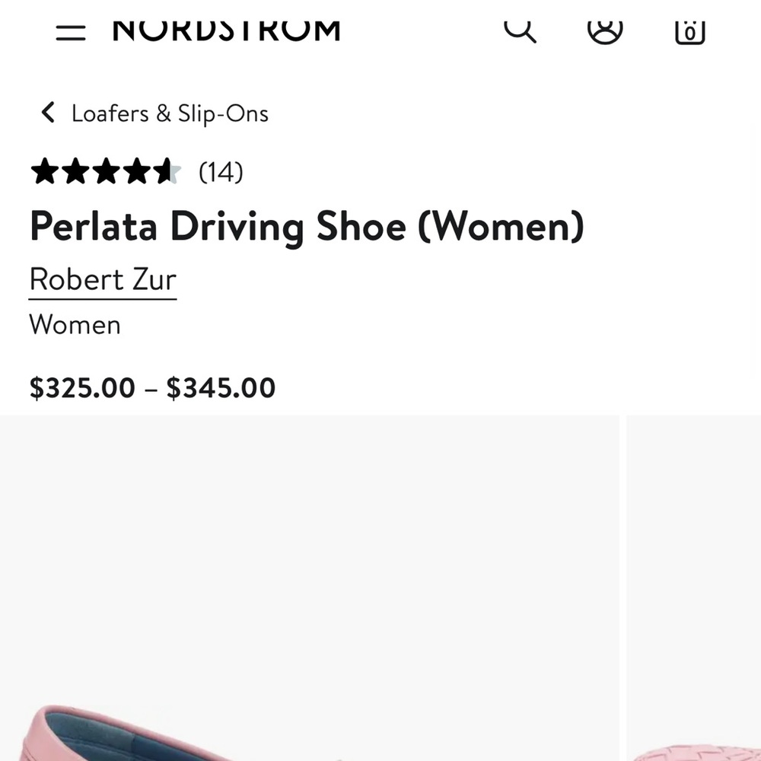
Task: Go to Loafers & Slip-Ons category
Action: click(170, 113)
